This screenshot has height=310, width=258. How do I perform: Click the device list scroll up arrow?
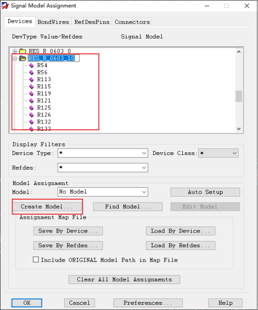pos(239,52)
